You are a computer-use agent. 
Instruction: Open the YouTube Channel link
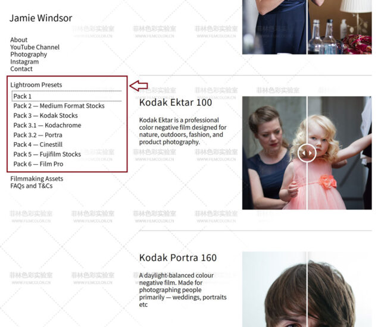35,47
